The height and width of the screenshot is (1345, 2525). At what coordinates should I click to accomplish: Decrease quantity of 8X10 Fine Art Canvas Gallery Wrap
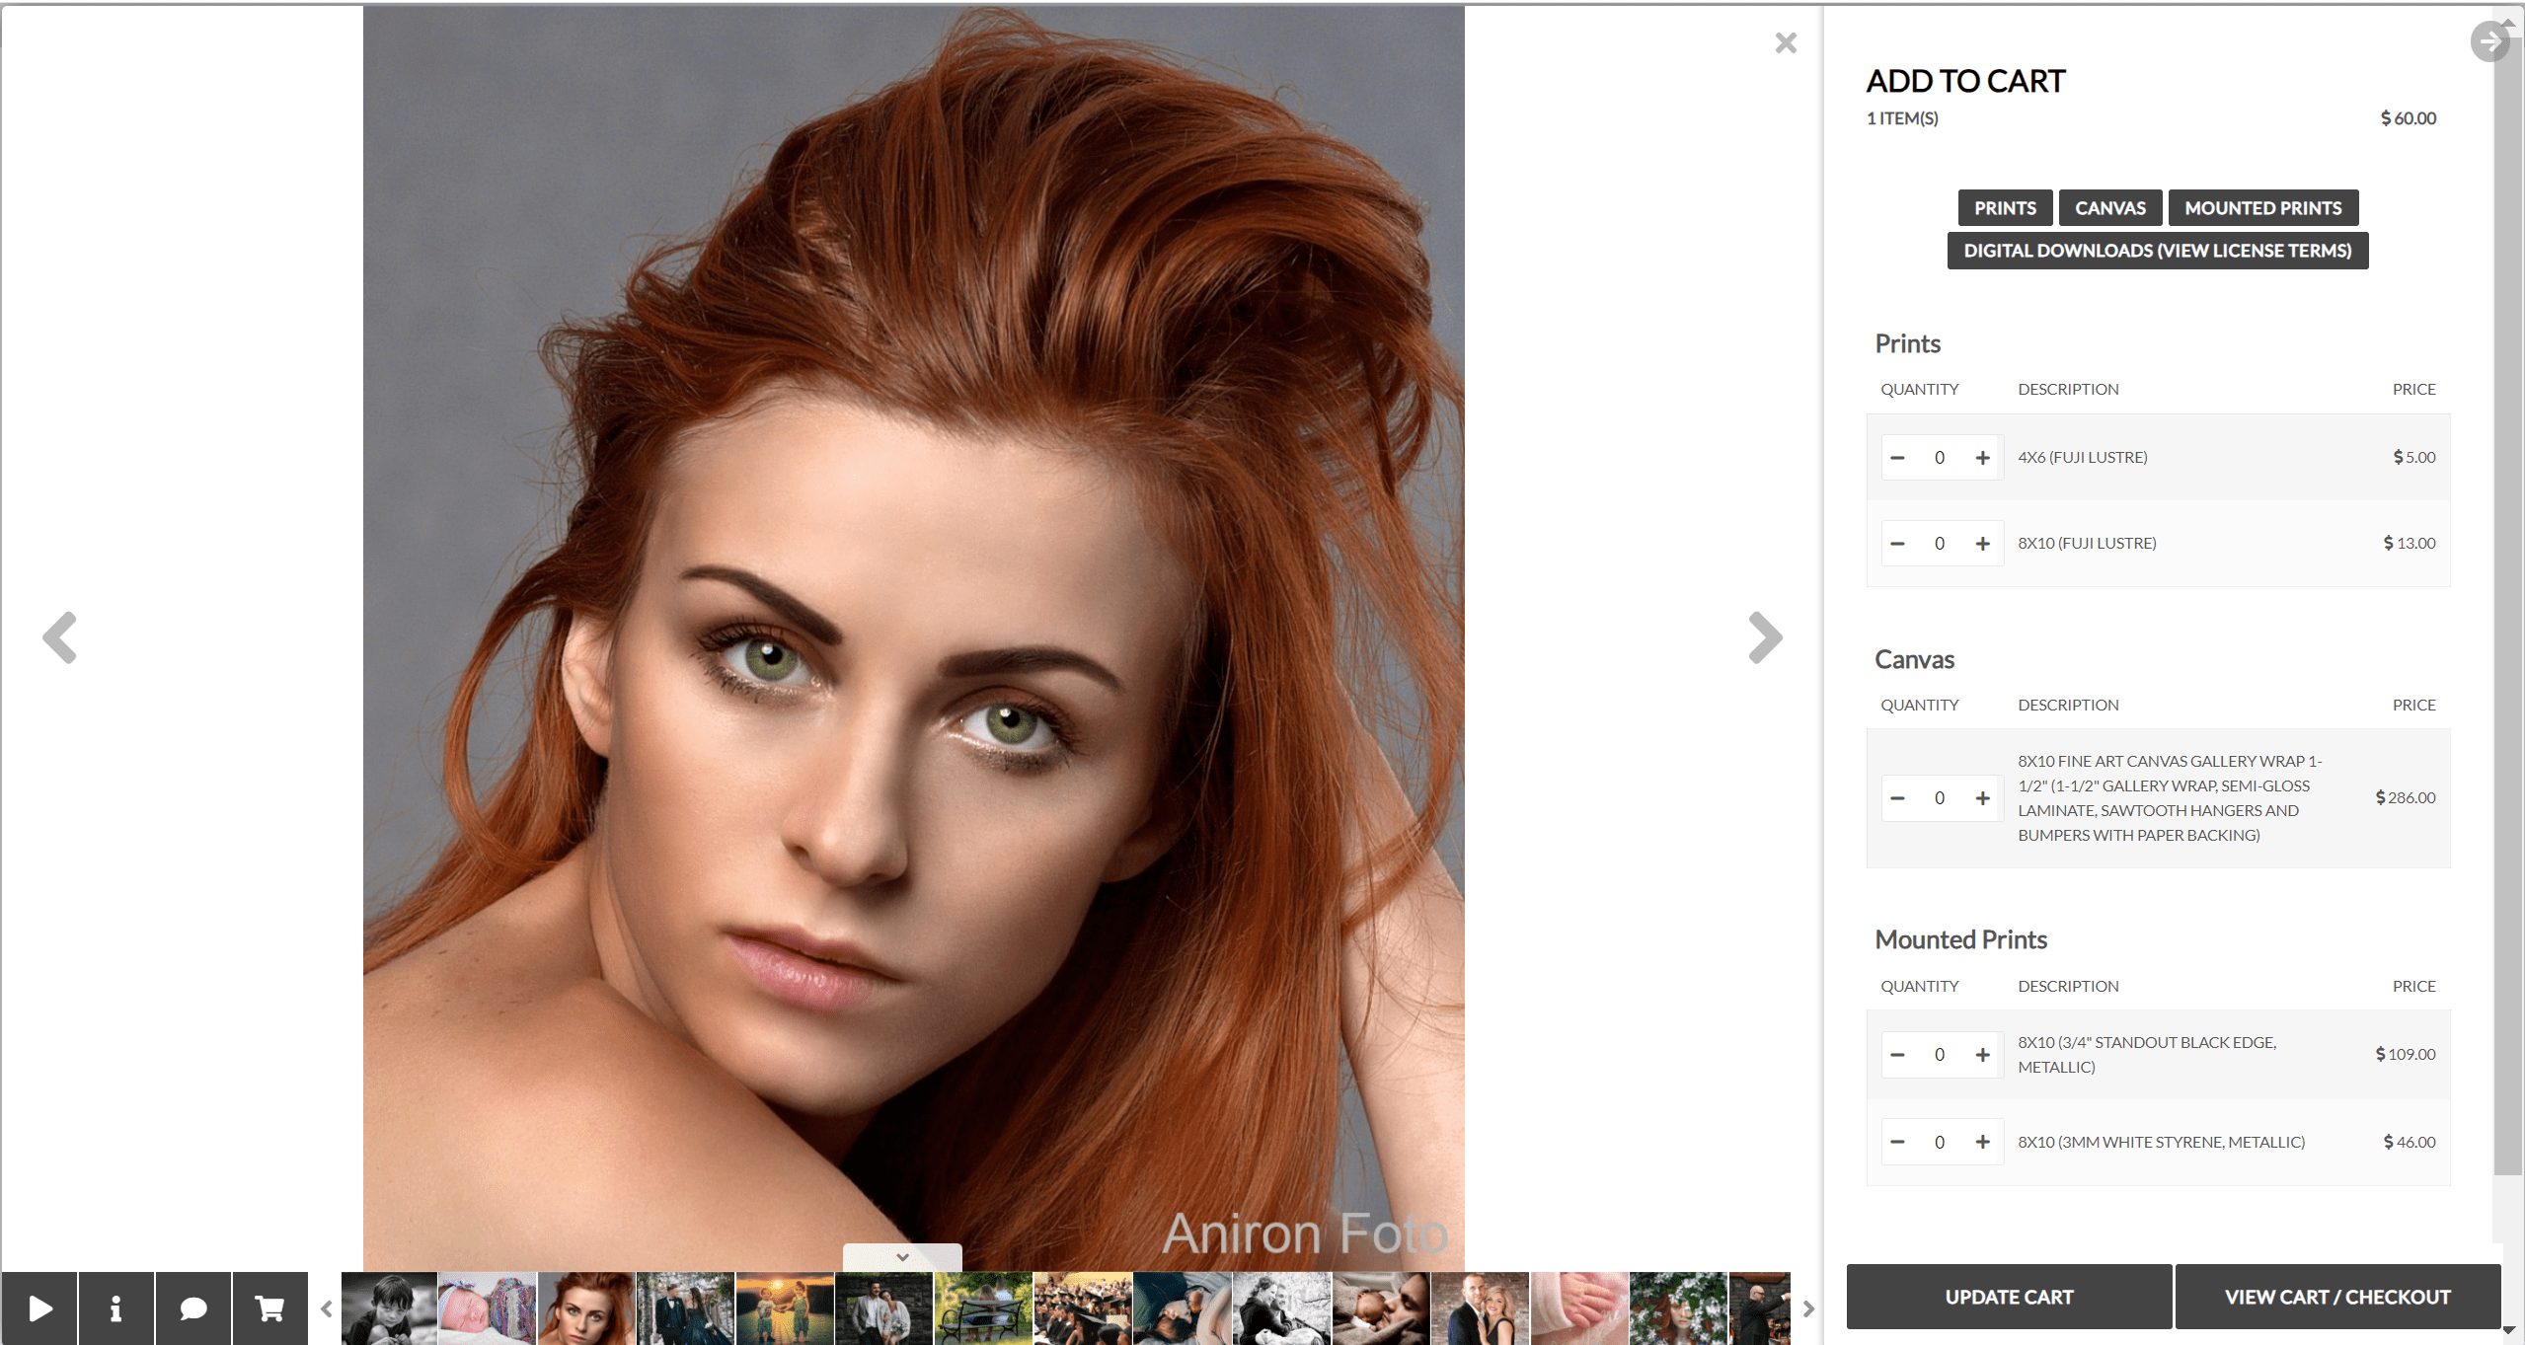tap(1897, 798)
